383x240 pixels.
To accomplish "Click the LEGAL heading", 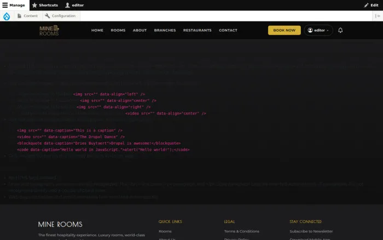I will pos(229,222).
